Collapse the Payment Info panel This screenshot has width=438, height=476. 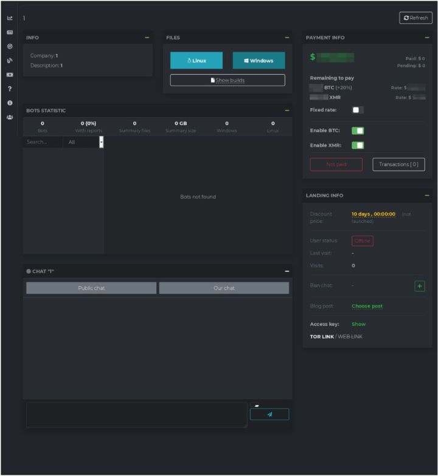(x=426, y=38)
